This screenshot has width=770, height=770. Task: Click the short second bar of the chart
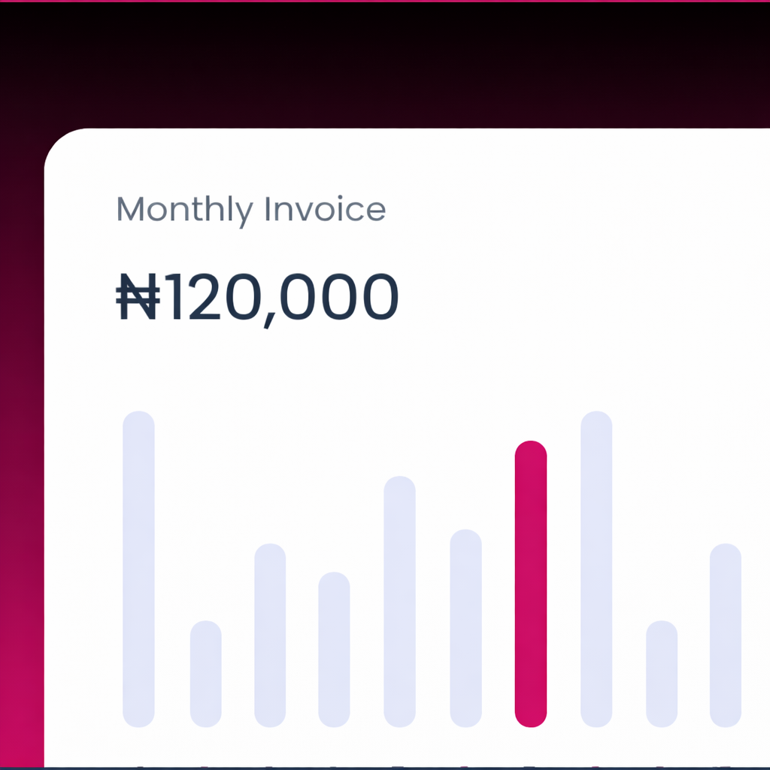[205, 674]
